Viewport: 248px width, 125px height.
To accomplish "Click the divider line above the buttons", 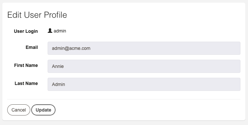I will (x=124, y=99).
